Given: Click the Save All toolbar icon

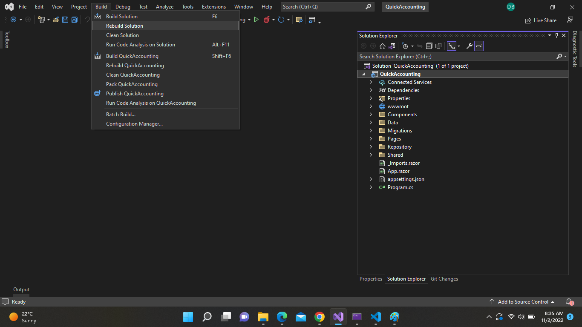Looking at the screenshot, I should (75, 20).
